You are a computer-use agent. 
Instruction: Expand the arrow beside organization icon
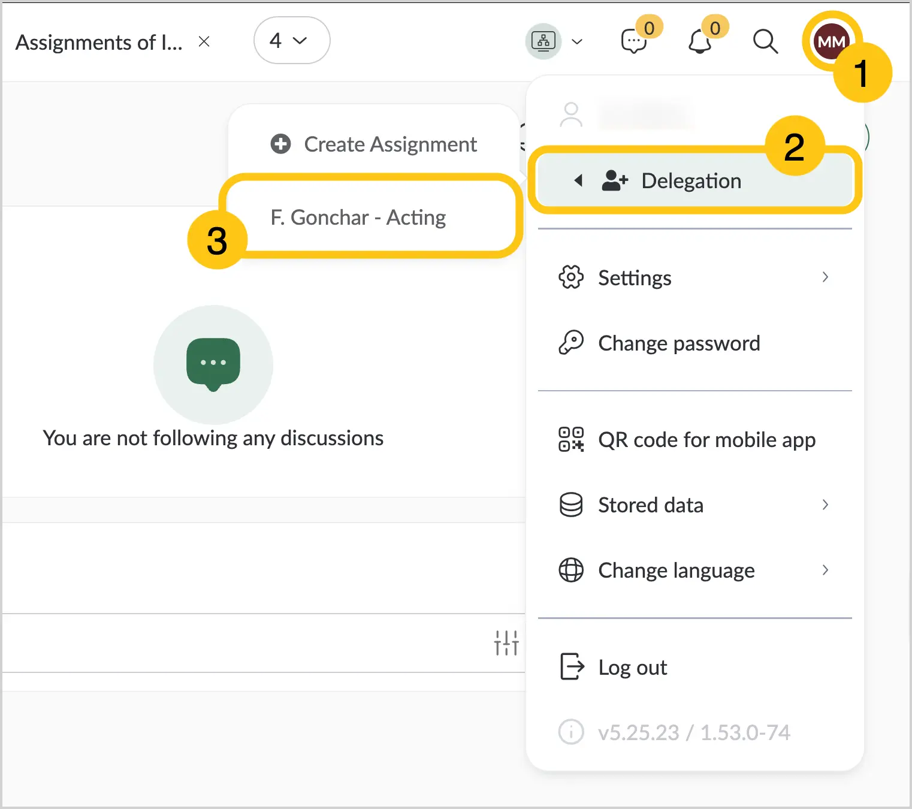point(577,41)
